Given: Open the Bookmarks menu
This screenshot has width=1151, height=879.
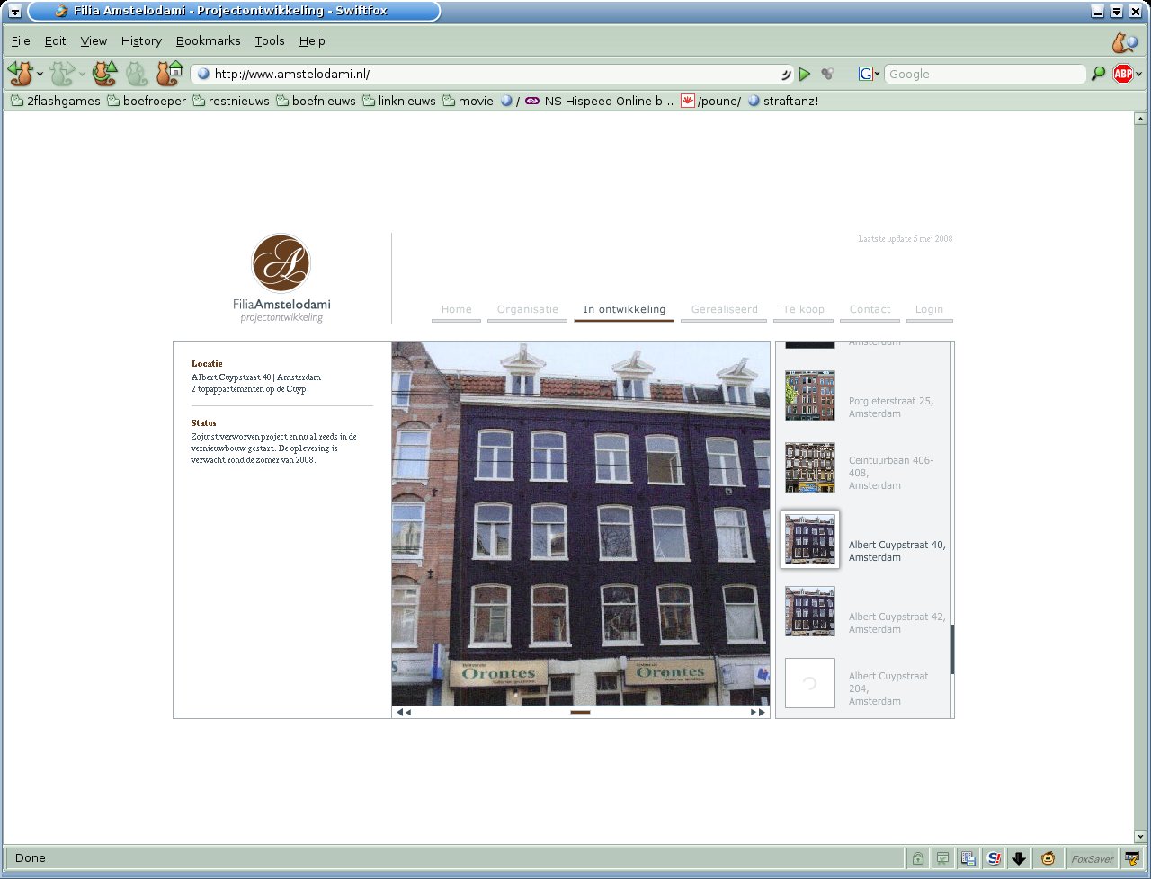Looking at the screenshot, I should (x=208, y=40).
